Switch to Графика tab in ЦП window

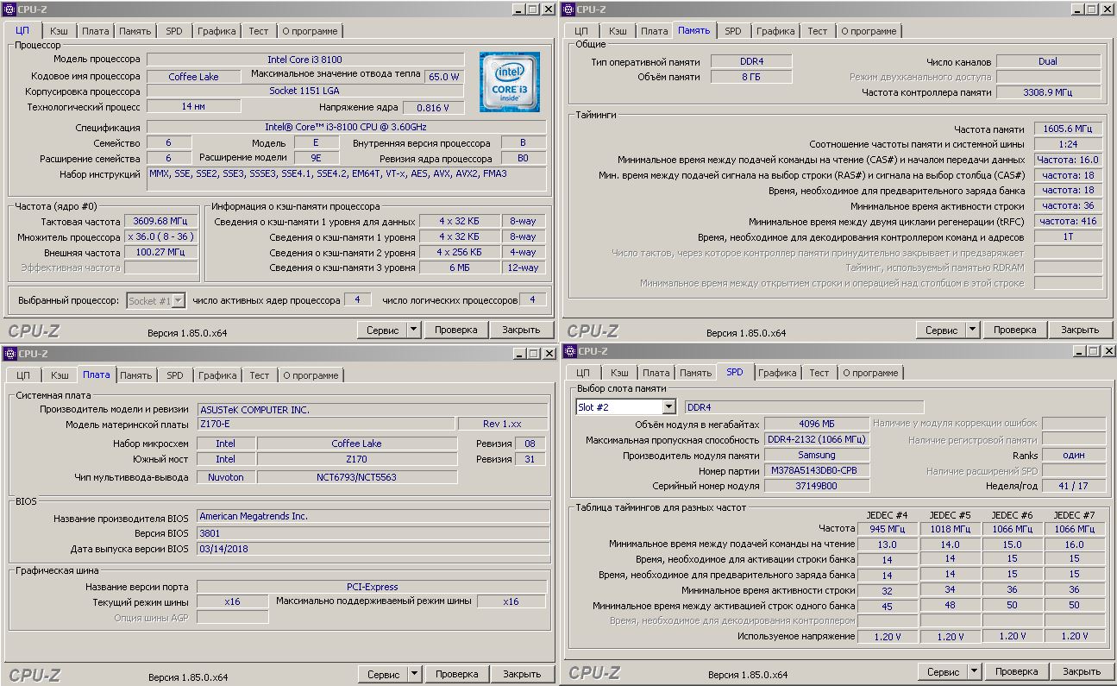pyautogui.click(x=216, y=31)
